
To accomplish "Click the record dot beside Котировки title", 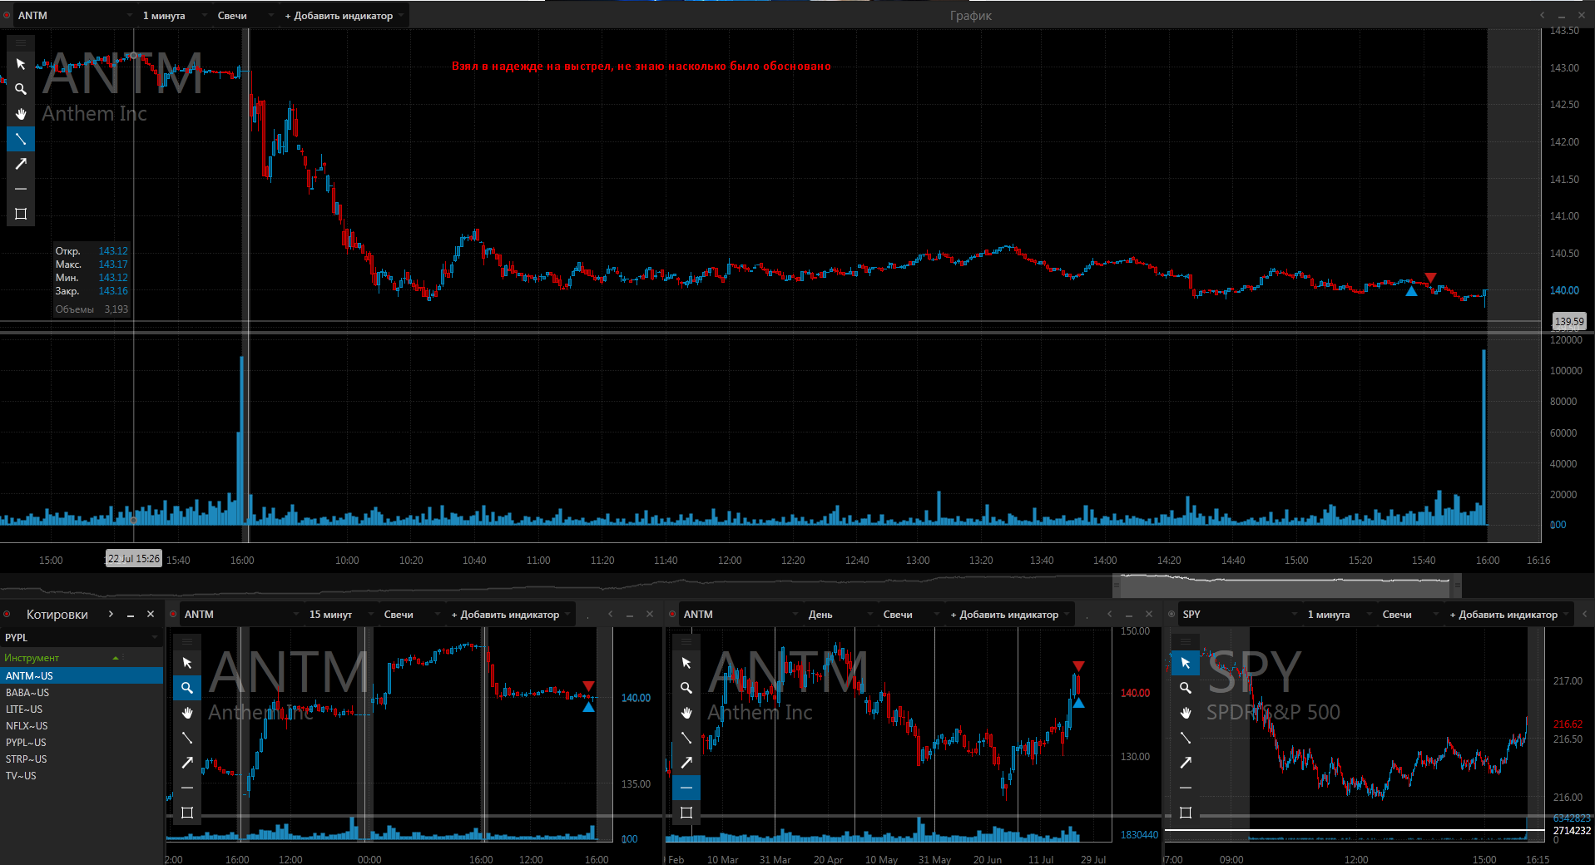I will 7,615.
